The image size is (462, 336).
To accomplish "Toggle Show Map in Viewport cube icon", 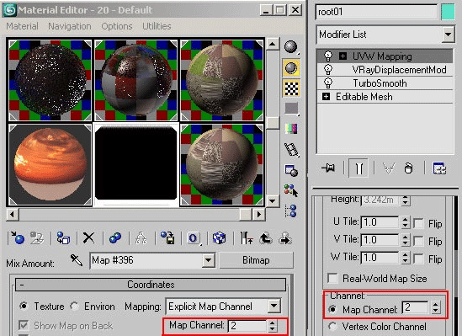I will pyautogui.click(x=219, y=237).
